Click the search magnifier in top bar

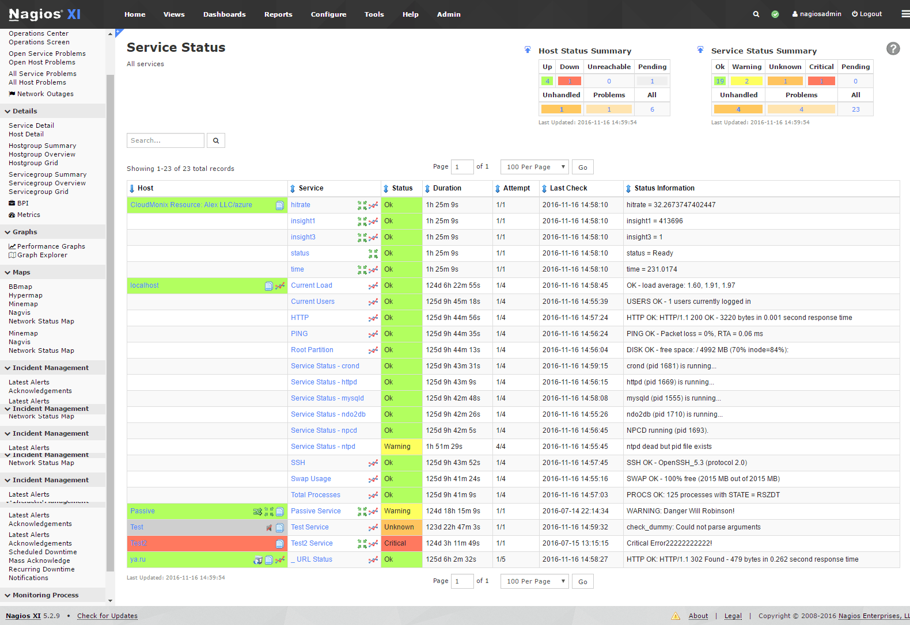point(756,14)
